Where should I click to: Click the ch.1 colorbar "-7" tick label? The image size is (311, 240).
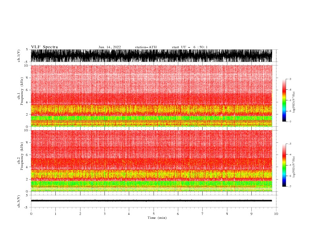click(289, 122)
